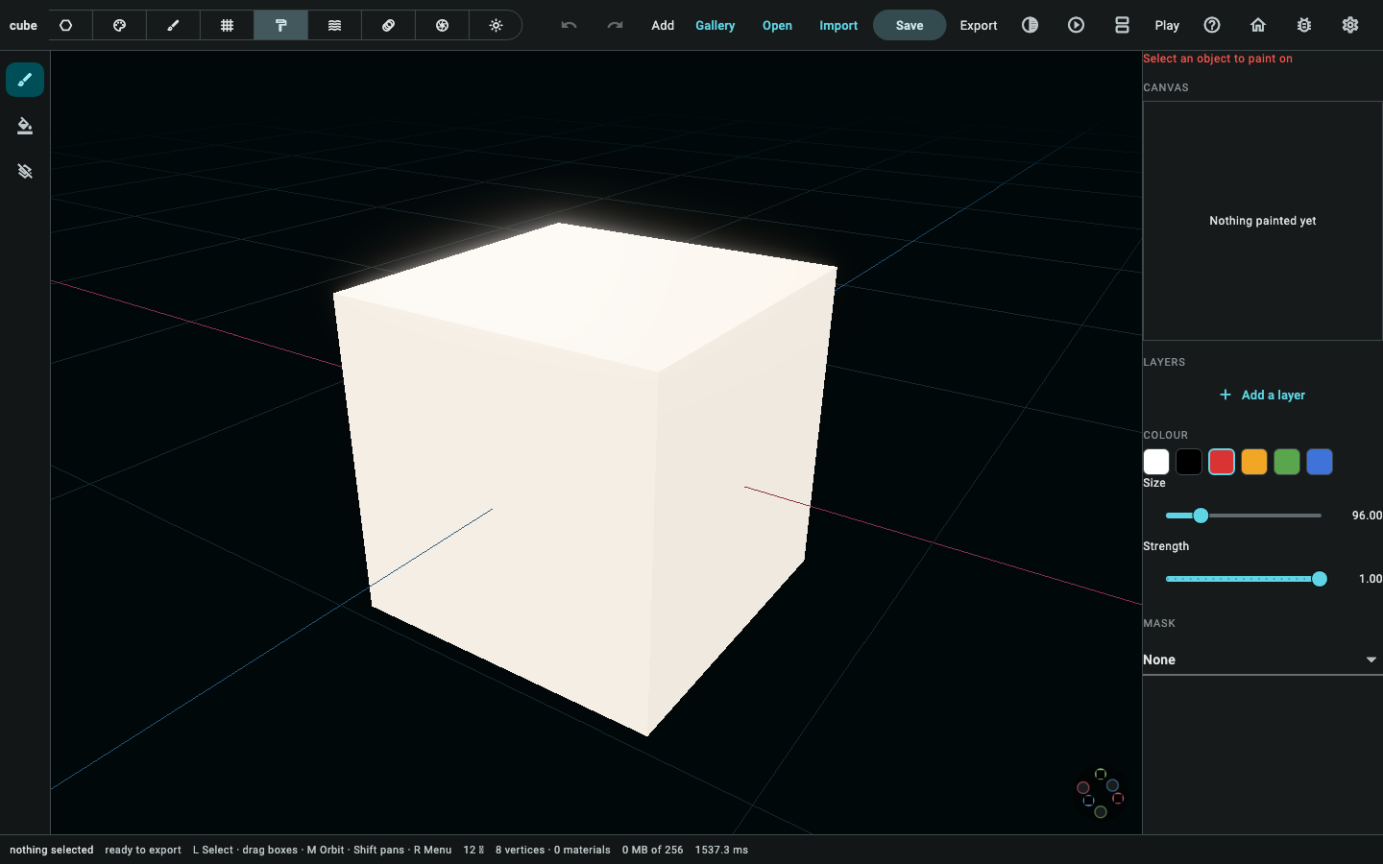Image resolution: width=1383 pixels, height=864 pixels.
Task: Pick the blue colour swatch
Action: click(1320, 462)
